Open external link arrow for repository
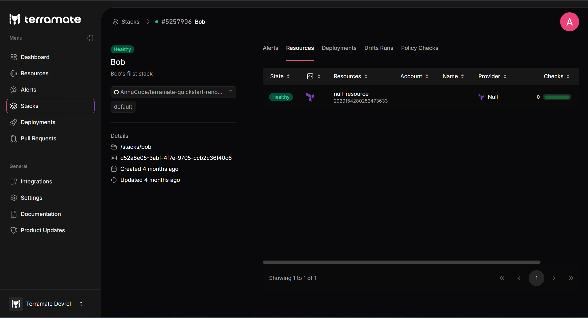 point(230,92)
